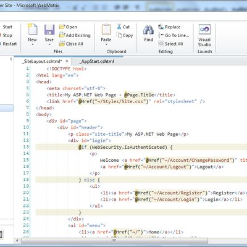Expand the Save button dropdown arrow
The height and width of the screenshot is (247, 247).
49,44
